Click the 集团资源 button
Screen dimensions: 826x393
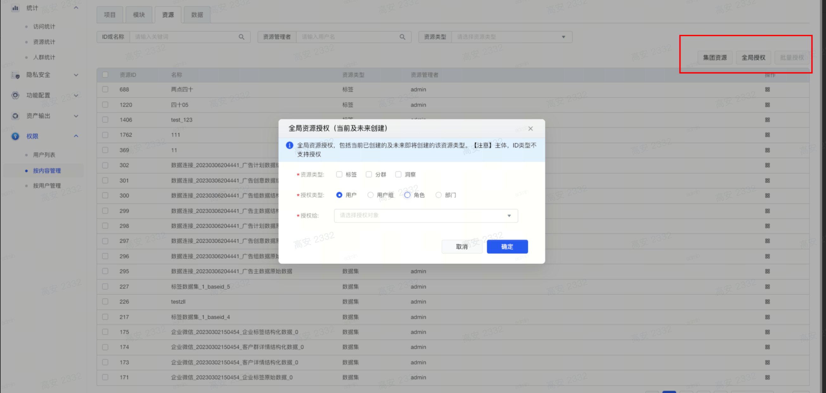715,58
